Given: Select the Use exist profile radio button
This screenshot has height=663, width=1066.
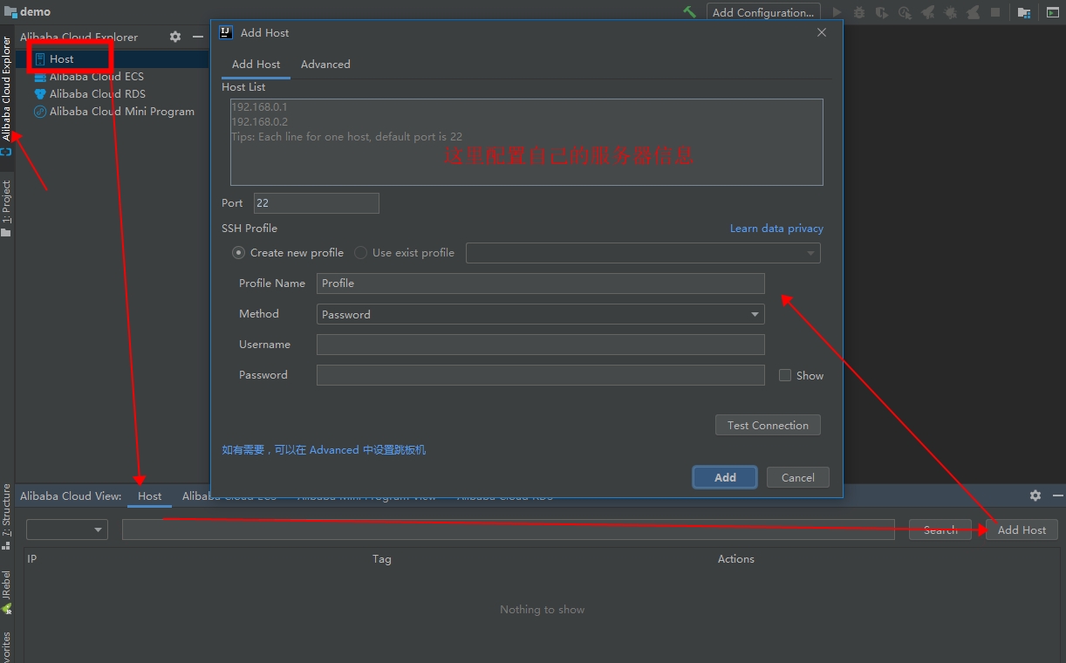Looking at the screenshot, I should 360,253.
